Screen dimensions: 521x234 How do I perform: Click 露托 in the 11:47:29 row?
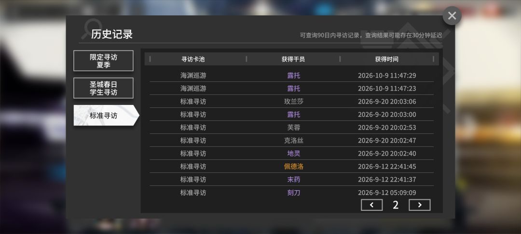click(x=294, y=76)
